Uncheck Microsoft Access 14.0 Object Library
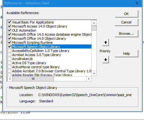Image resolution: width=144 pixels, height=123 pixels. (x=9, y=26)
